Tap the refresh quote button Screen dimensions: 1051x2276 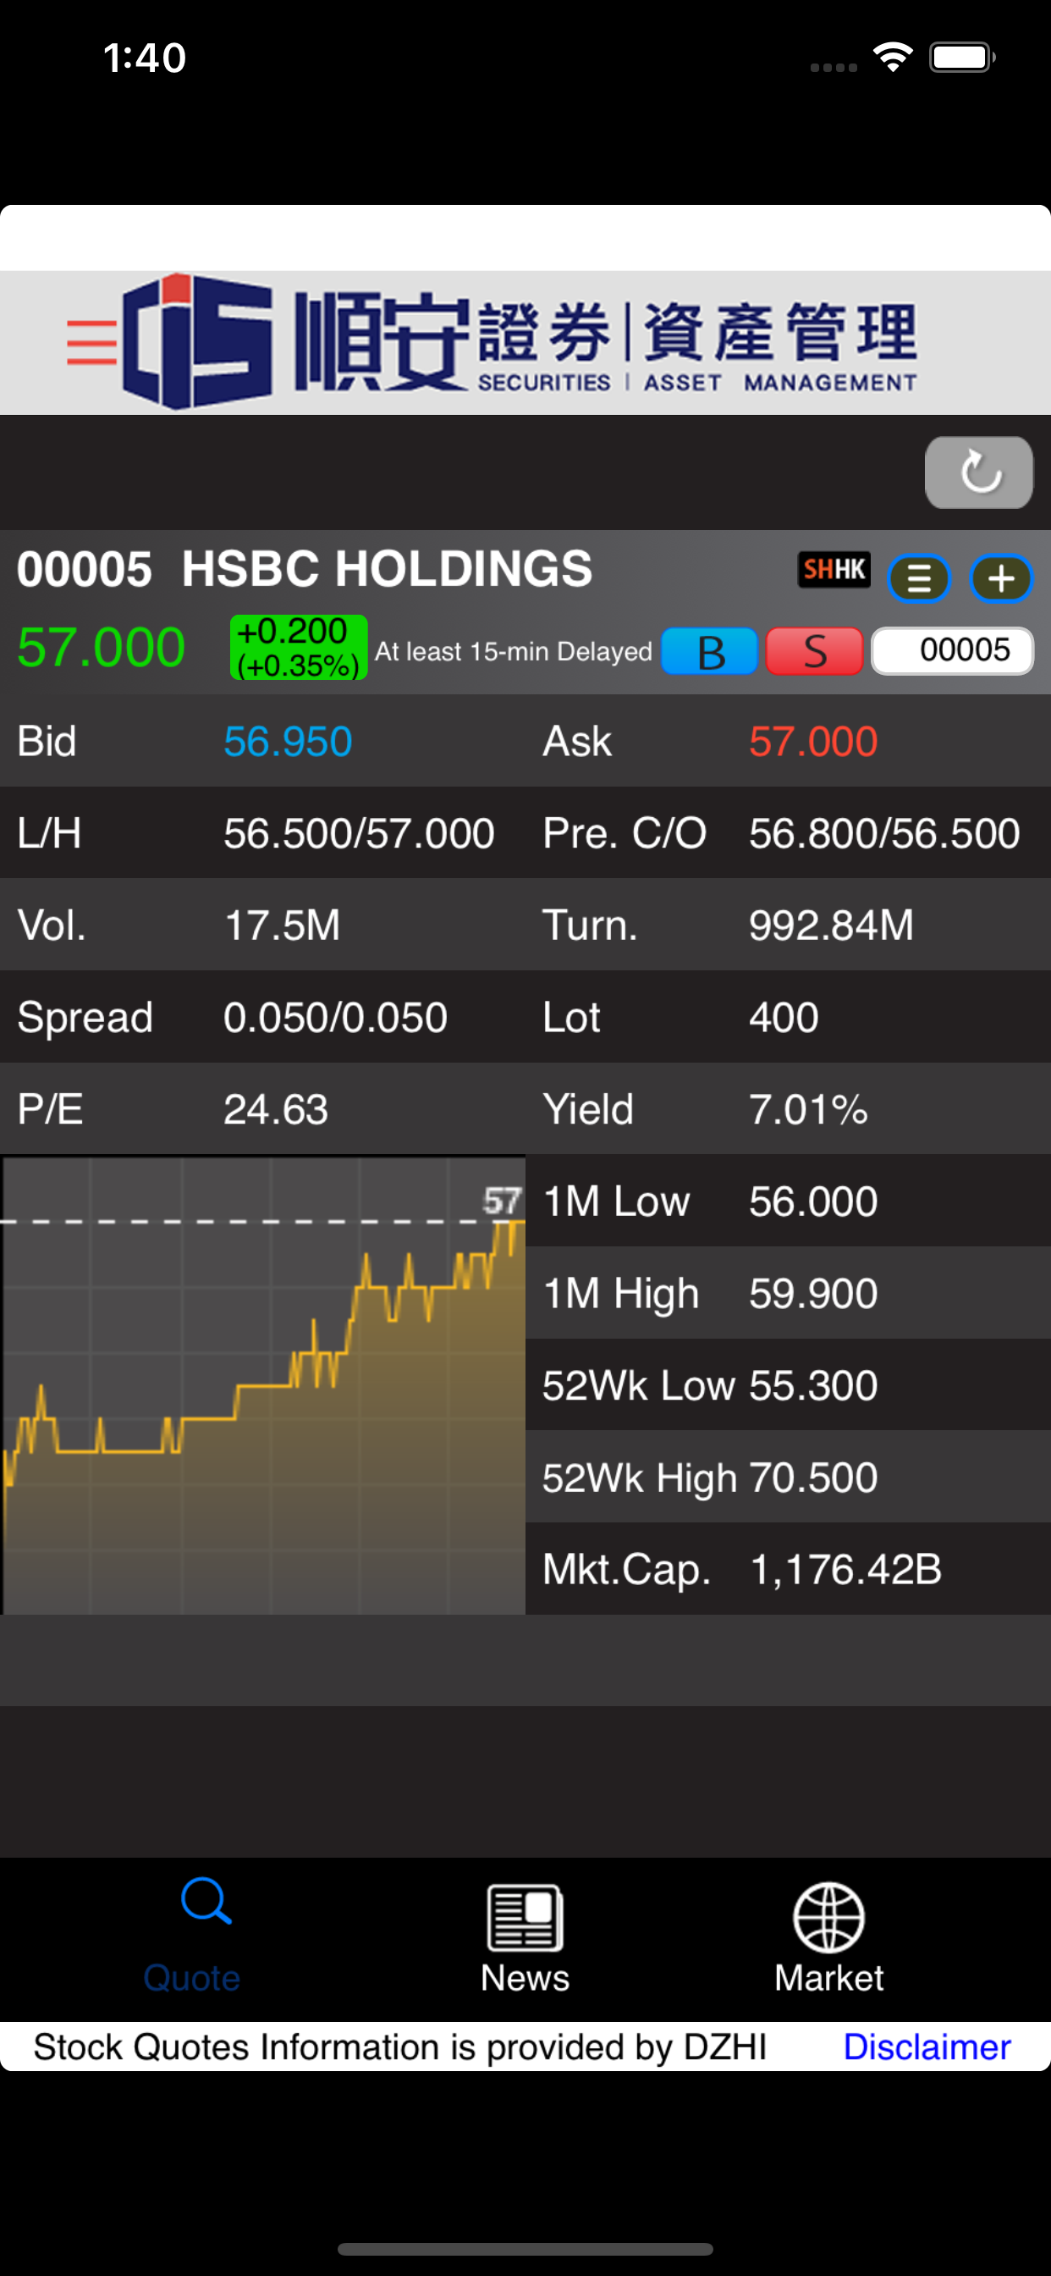click(x=978, y=472)
